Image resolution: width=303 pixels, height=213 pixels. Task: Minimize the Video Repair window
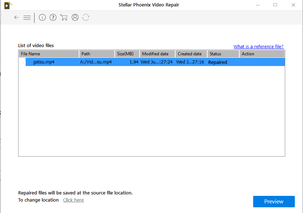258,5
